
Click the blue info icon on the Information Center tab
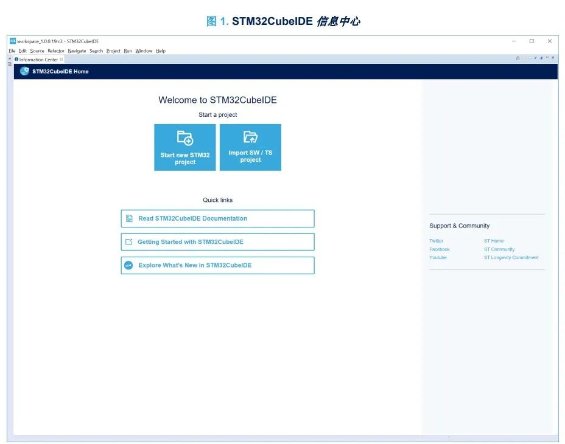click(x=16, y=60)
